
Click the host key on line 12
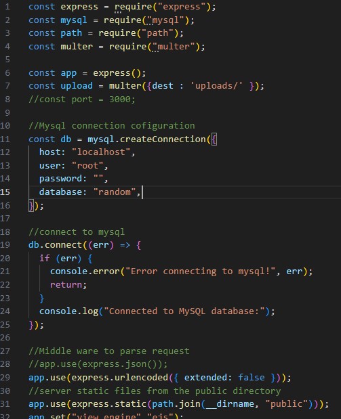point(49,152)
